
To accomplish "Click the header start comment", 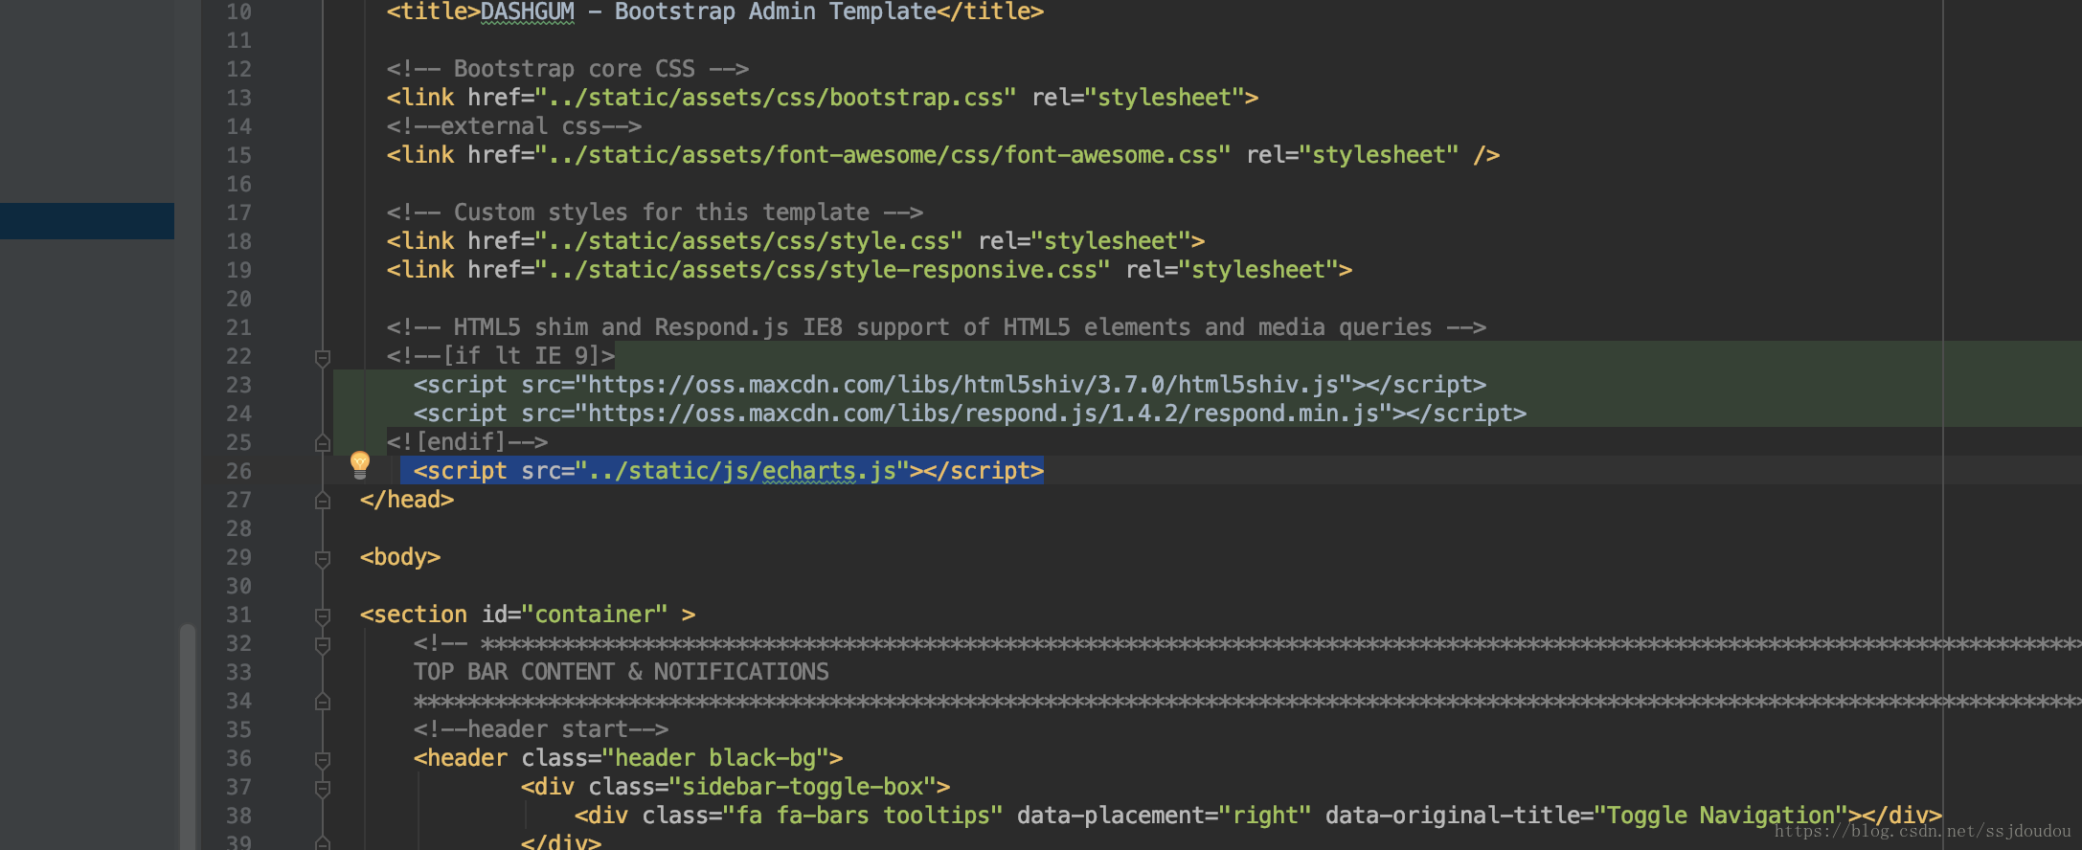I will (541, 729).
